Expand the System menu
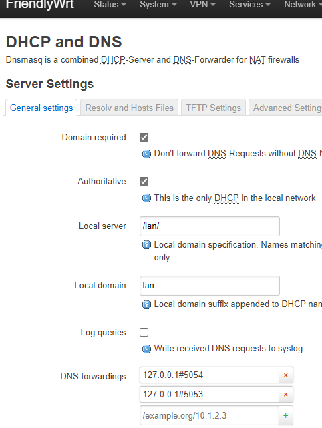322x428 pixels. (x=158, y=5)
